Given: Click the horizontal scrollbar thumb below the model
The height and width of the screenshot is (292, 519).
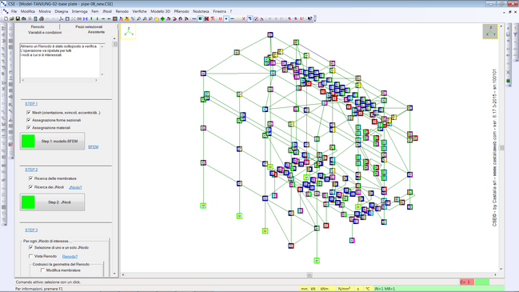Looking at the screenshot, I should [309, 274].
